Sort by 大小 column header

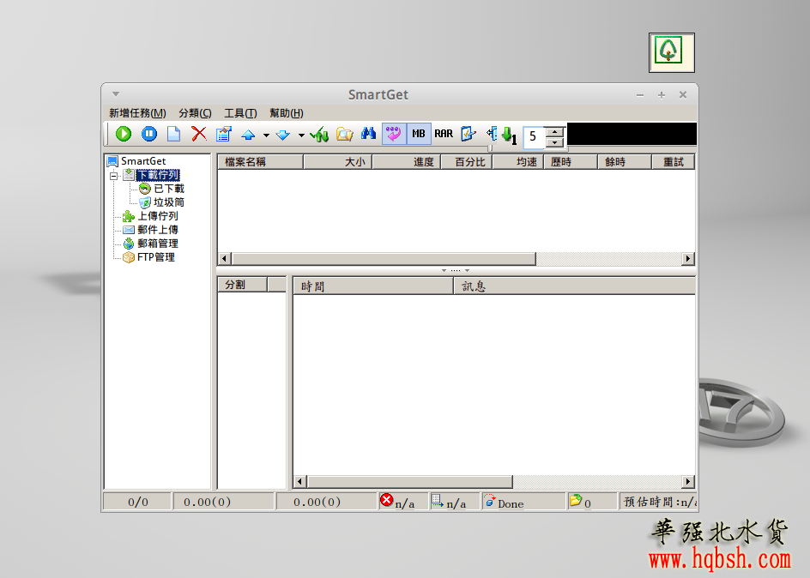338,162
